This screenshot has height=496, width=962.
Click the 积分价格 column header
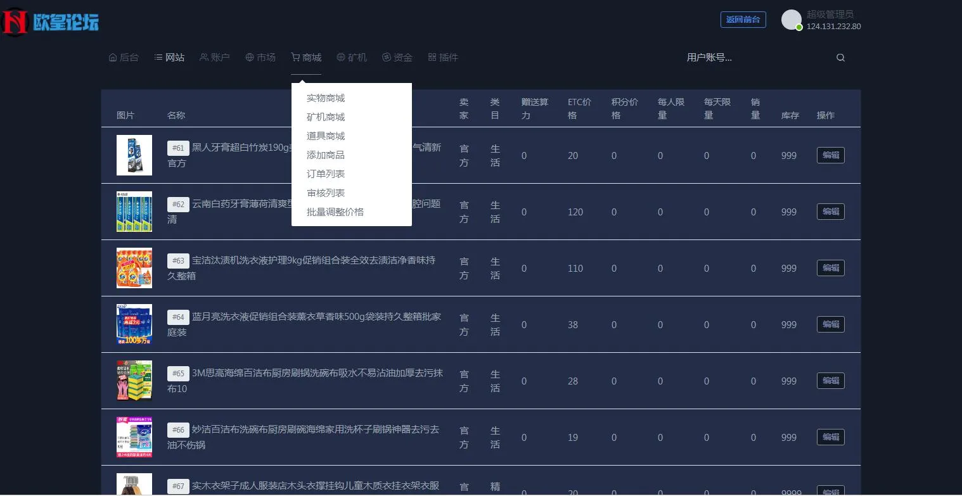(625, 108)
